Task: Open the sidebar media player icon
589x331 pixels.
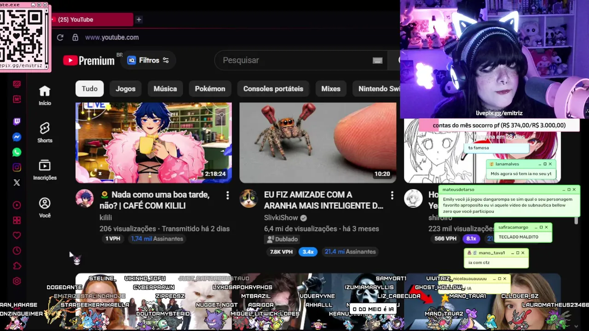Action: 17,205
